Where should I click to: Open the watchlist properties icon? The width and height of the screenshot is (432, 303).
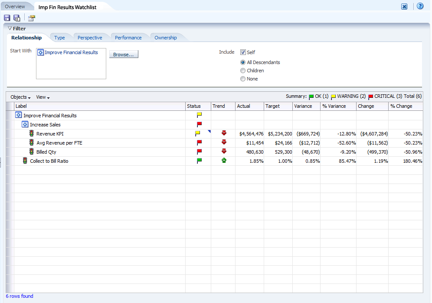click(32, 18)
